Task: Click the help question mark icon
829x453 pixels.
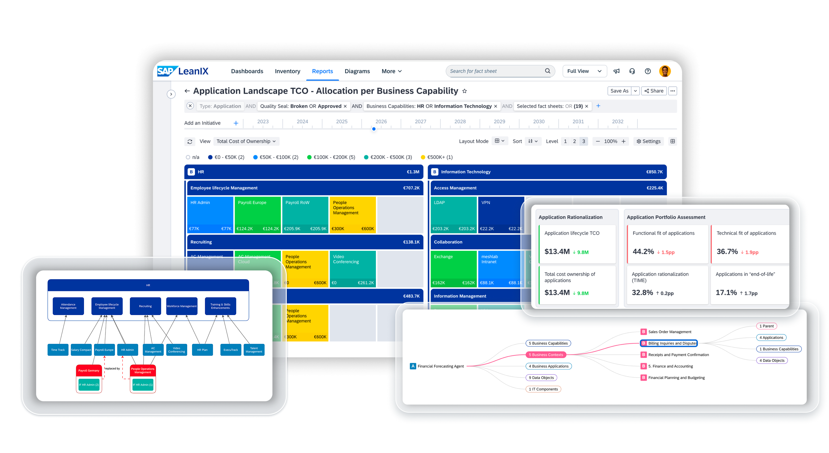Action: coord(648,71)
